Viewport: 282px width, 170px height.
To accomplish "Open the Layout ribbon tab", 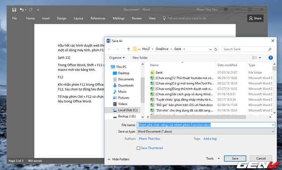I will coord(78,18).
